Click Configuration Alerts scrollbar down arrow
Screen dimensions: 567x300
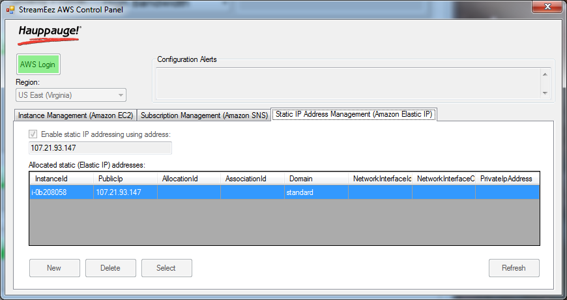click(545, 93)
